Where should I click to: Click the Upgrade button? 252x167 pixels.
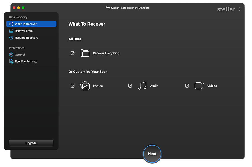(x=31, y=143)
